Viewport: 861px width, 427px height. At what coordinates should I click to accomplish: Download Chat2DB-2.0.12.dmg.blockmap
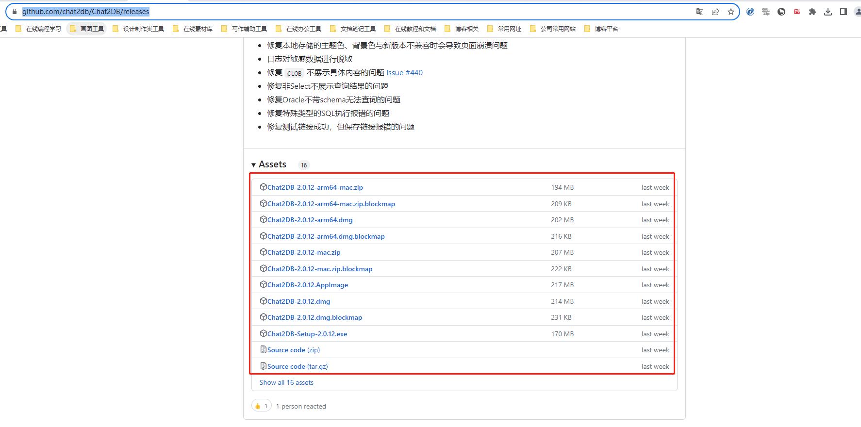(x=315, y=317)
